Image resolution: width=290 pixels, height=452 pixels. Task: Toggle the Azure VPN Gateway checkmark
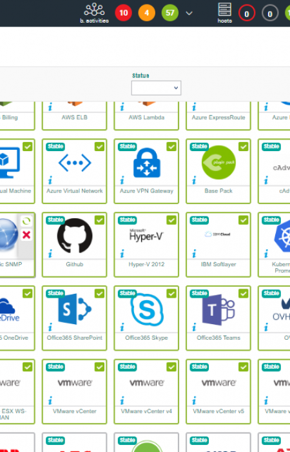[x=171, y=147]
